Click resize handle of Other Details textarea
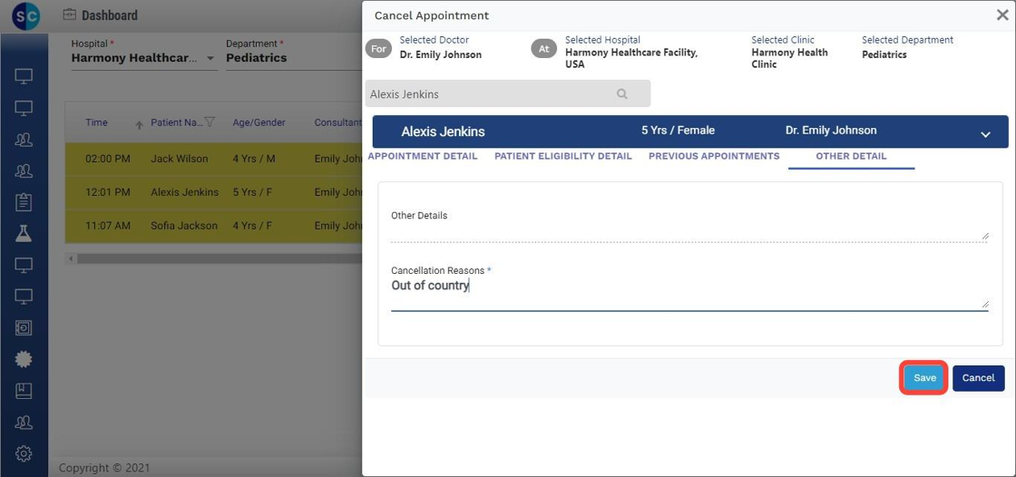The height and width of the screenshot is (477, 1016). click(x=985, y=236)
